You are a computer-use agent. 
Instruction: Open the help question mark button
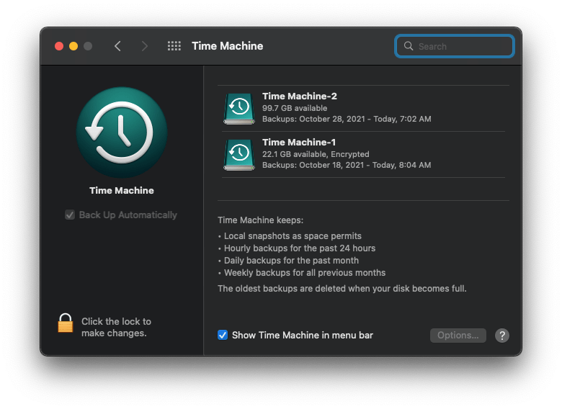click(x=501, y=336)
